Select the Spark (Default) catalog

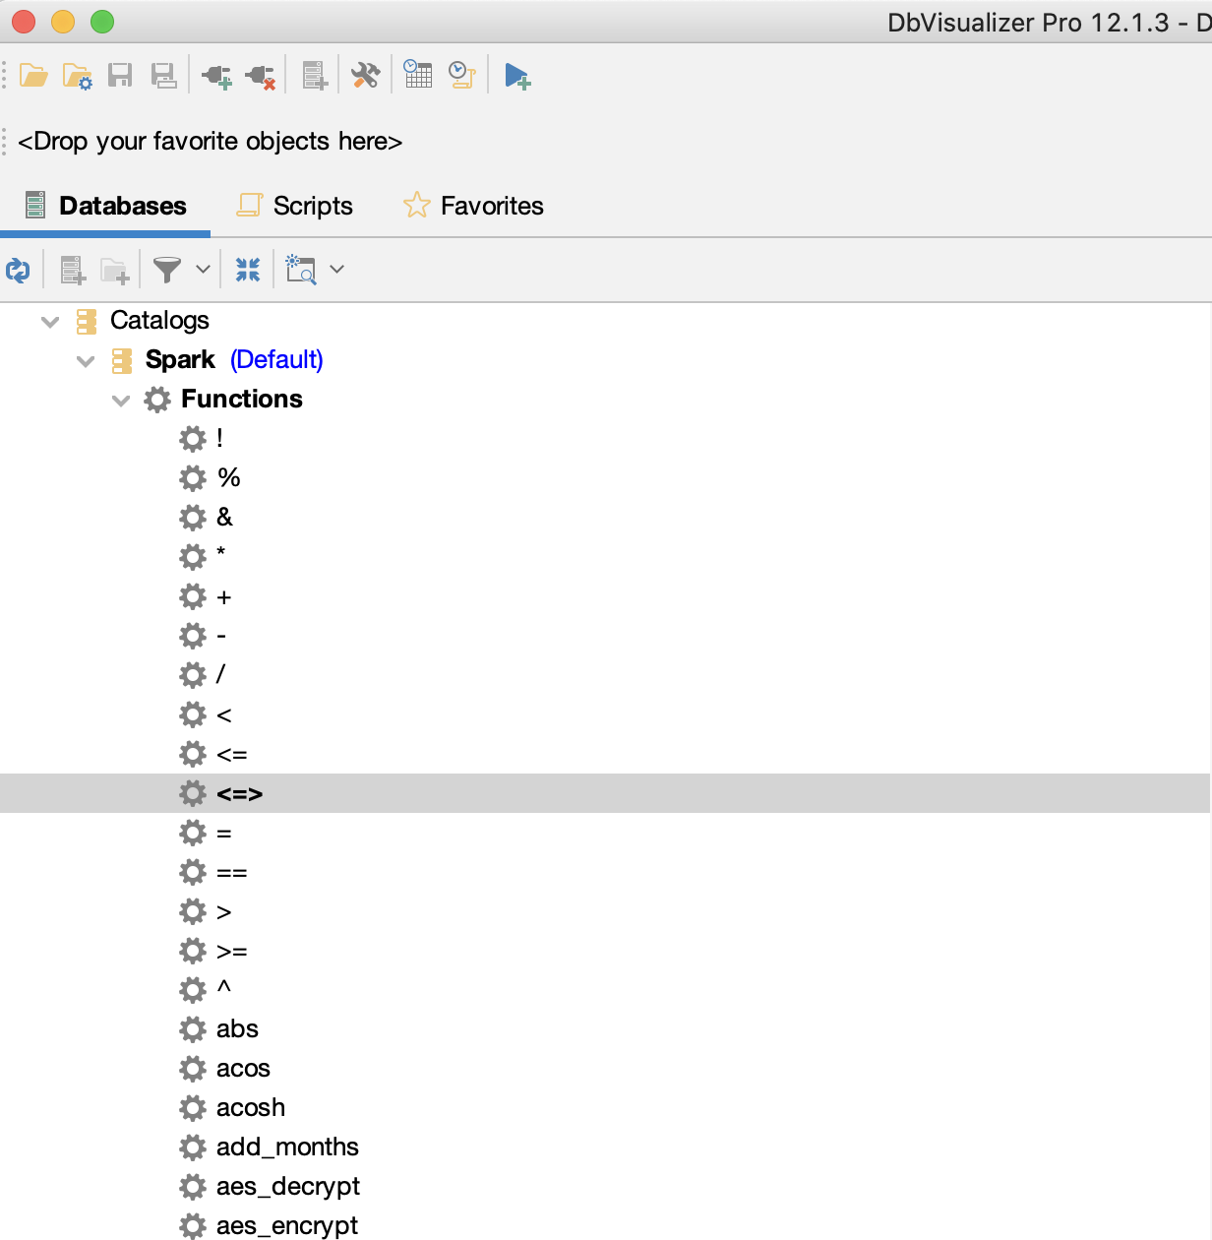click(x=234, y=359)
